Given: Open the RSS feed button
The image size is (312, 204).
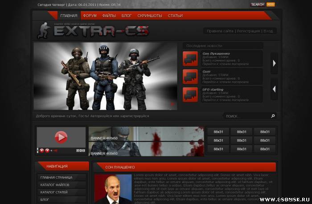Looking at the screenshot, I should pyautogui.click(x=271, y=4).
